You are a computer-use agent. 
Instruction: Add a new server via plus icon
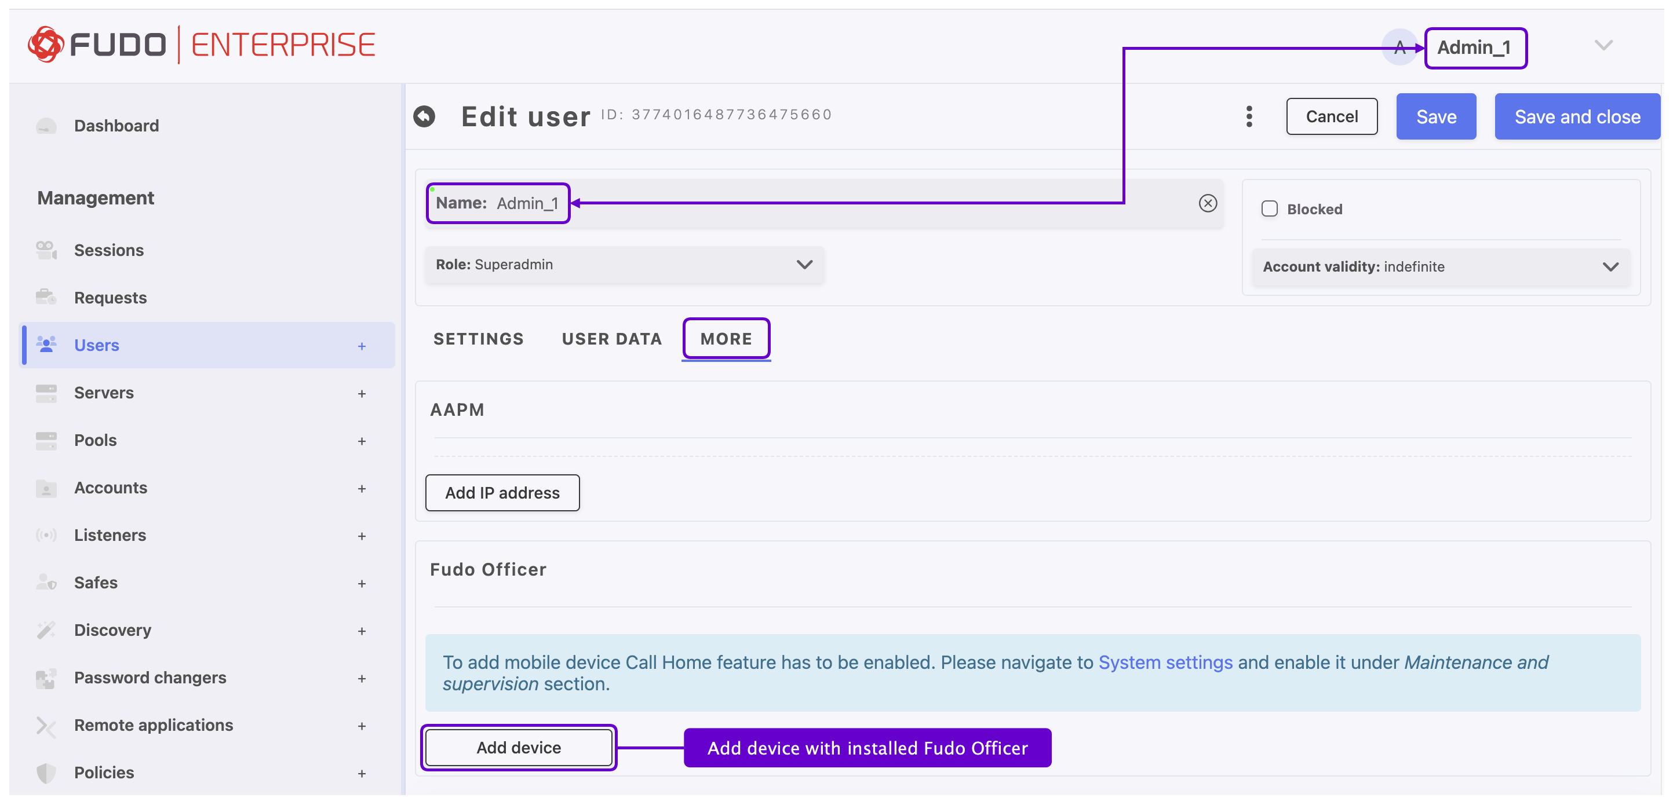(x=362, y=393)
